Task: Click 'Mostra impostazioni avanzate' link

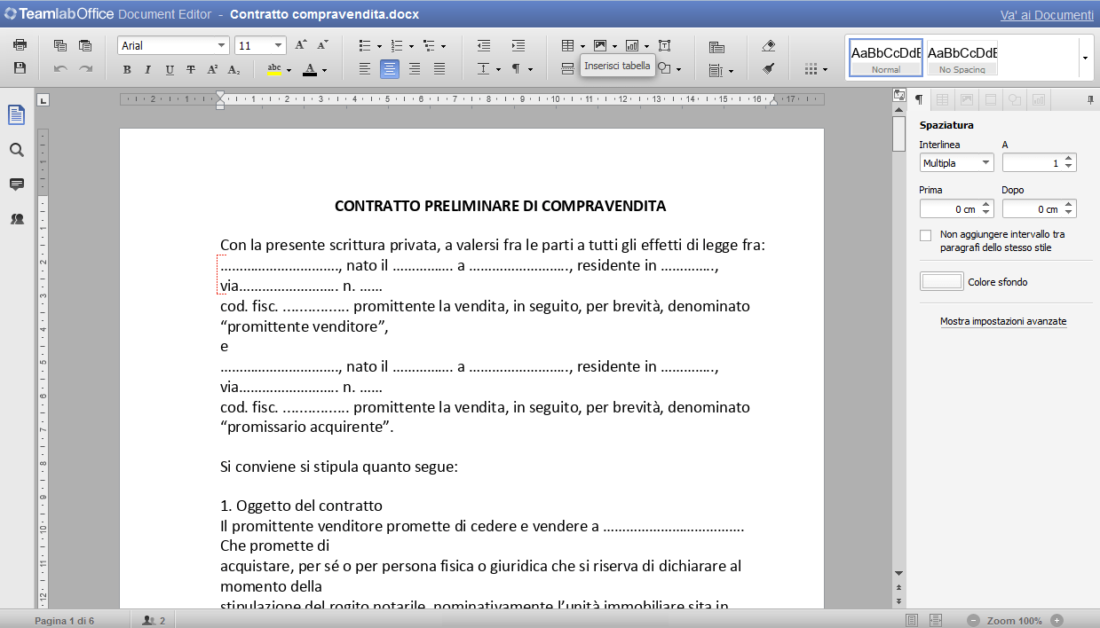Action: (1003, 321)
